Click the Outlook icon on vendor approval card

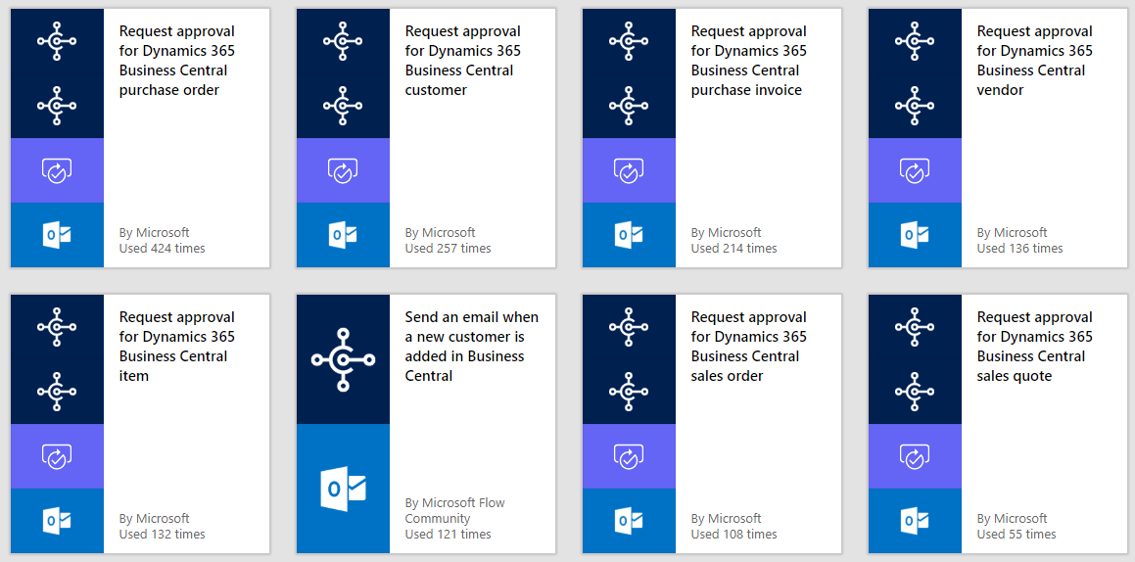[915, 235]
